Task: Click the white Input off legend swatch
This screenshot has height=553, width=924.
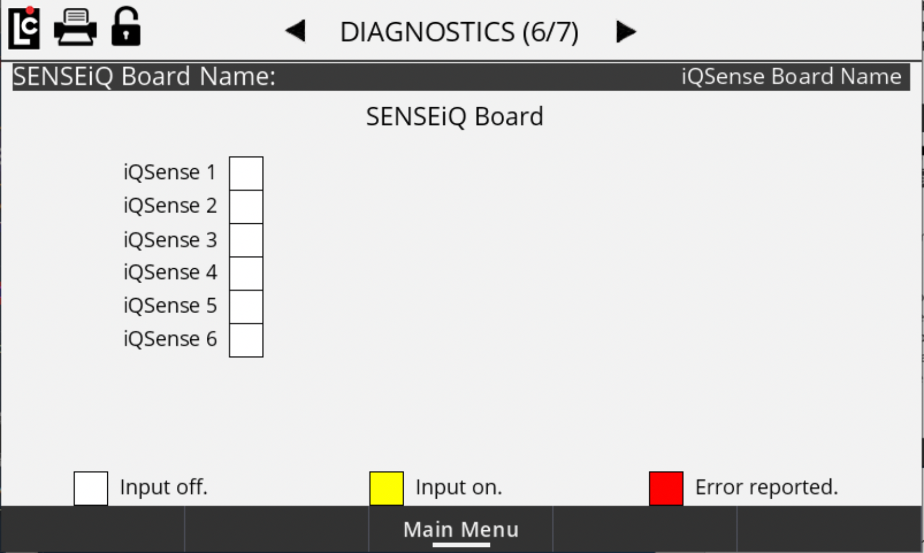Action: [91, 488]
